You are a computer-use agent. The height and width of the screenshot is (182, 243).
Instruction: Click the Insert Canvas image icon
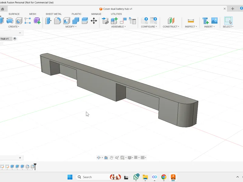[x=214, y=21]
